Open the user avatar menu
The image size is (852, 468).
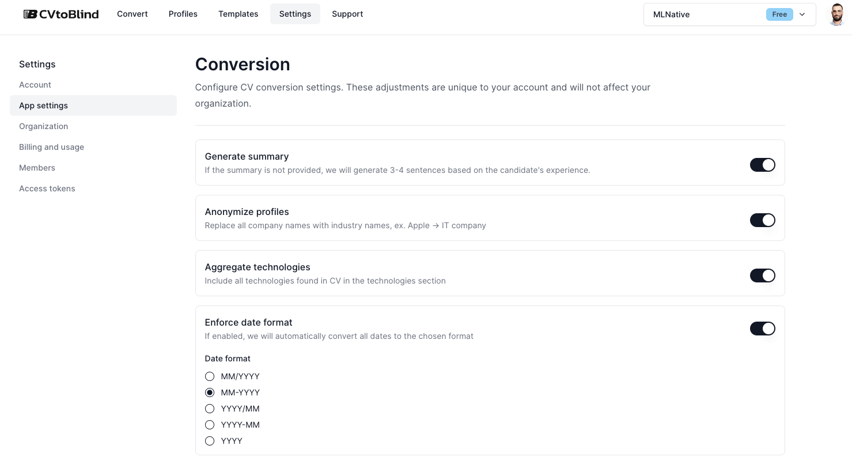pos(837,14)
